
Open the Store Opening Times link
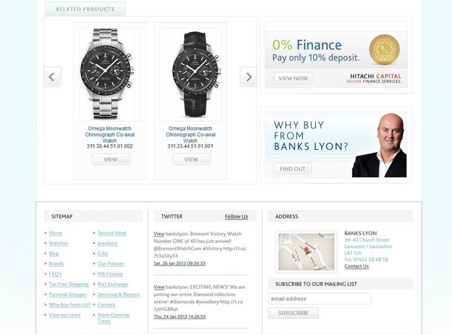(114, 318)
